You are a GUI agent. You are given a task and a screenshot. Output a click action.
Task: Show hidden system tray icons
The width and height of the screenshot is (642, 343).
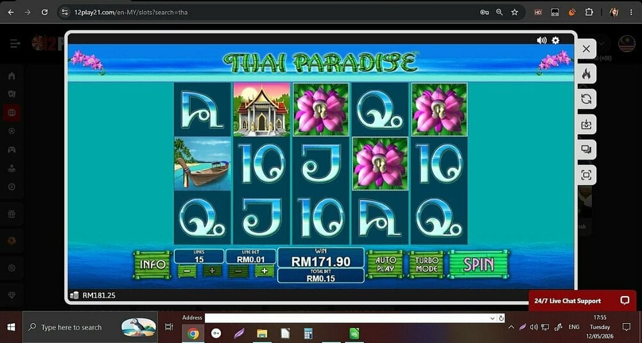[511, 327]
